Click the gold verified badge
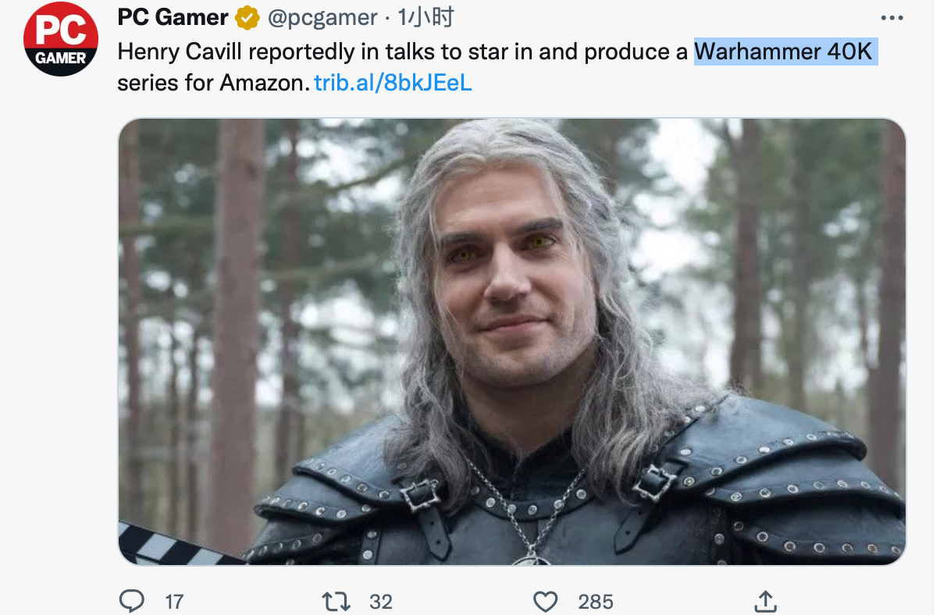The width and height of the screenshot is (940, 615). point(248,17)
